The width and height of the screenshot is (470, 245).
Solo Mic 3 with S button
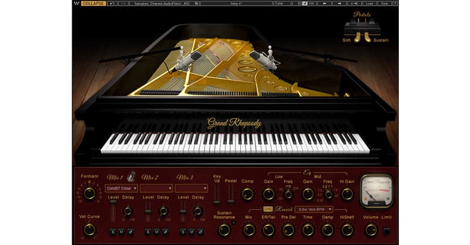tap(183, 232)
